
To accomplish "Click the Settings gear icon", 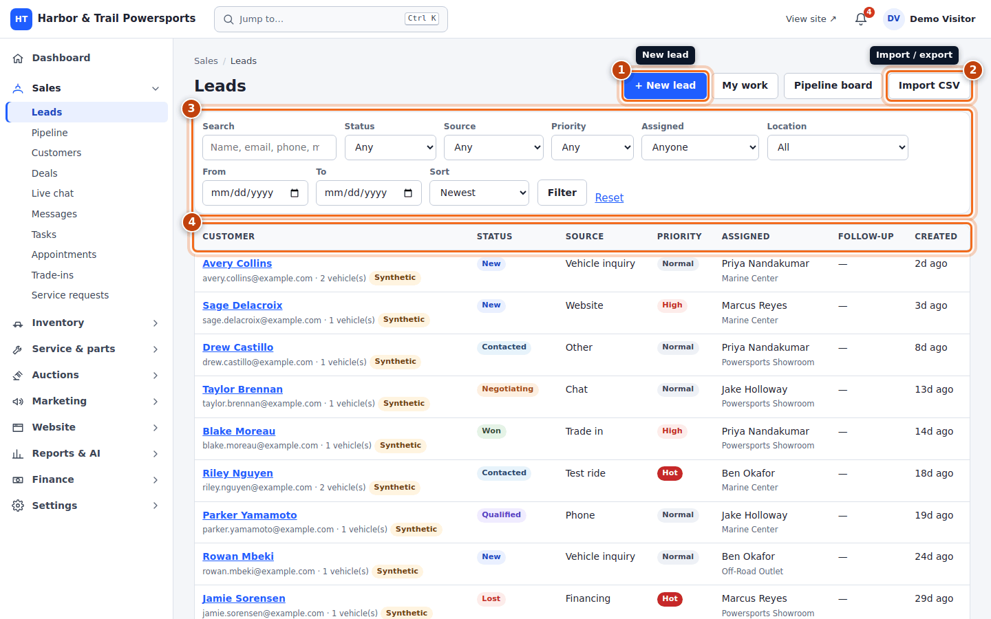I will tap(18, 506).
